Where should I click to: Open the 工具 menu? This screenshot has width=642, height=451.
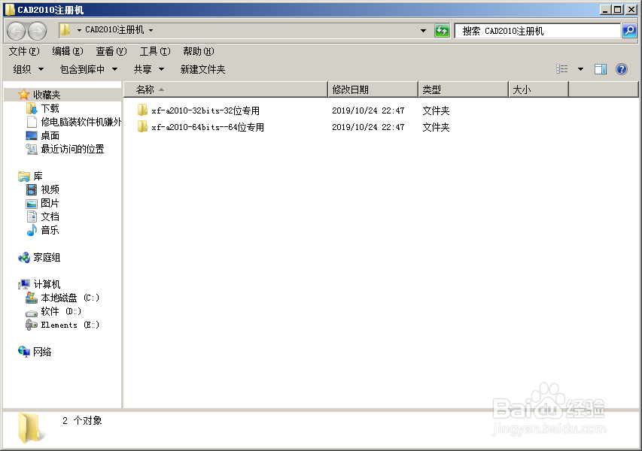154,50
